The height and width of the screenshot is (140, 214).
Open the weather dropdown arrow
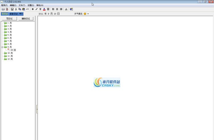click(88, 14)
